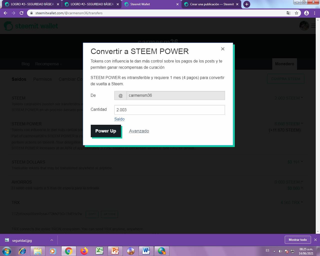
Task: Open the hamburger menu in page header
Action: 313,25
